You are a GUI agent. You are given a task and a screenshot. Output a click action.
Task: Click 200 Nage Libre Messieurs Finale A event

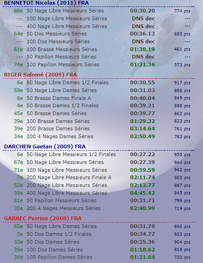point(69,177)
